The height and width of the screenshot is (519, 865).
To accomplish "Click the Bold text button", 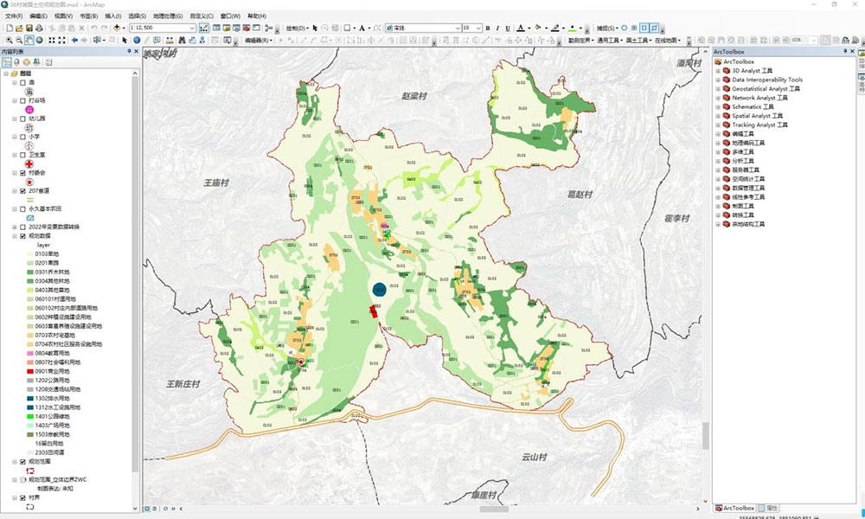I will 488,28.
